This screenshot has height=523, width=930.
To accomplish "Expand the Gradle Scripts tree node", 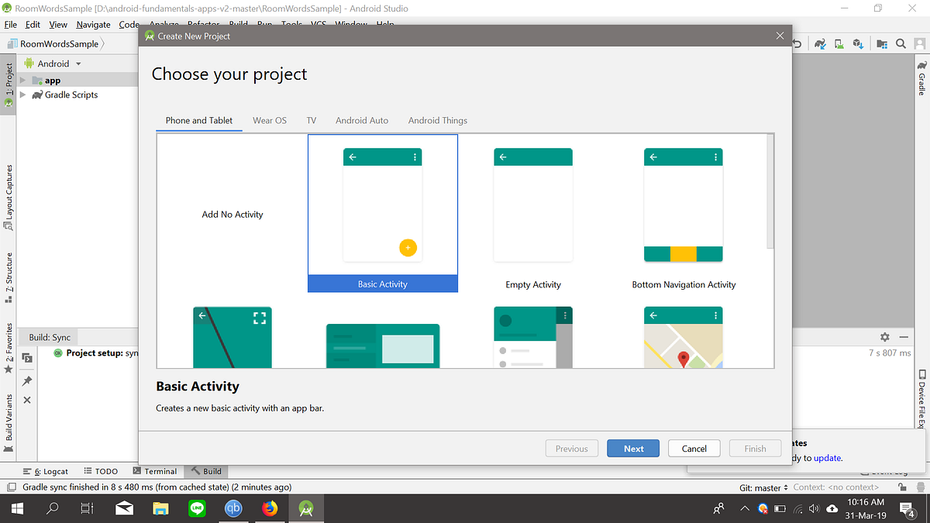I will pos(24,95).
